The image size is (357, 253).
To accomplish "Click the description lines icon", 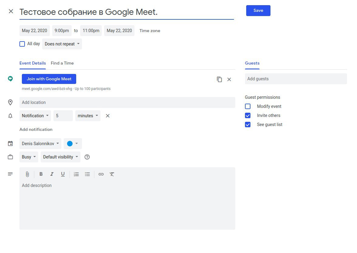I will click(10, 174).
